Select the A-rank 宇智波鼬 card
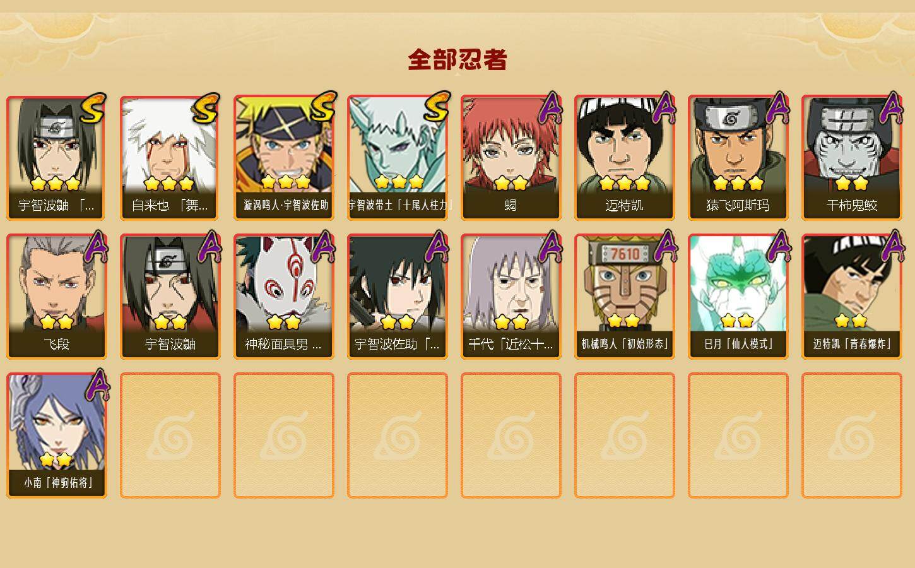915x568 pixels. click(x=170, y=297)
